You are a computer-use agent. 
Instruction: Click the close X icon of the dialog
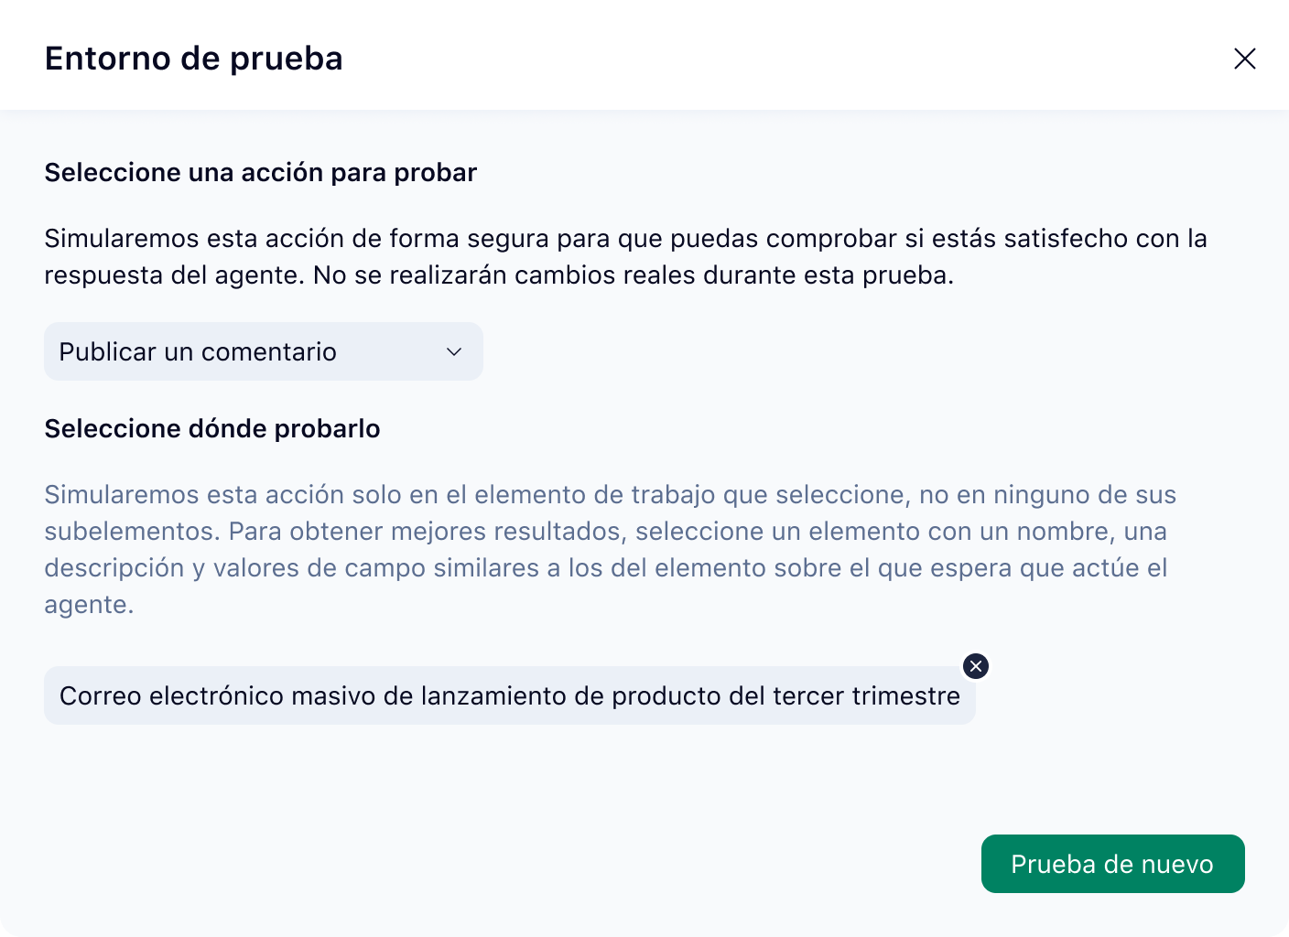[x=1245, y=59]
